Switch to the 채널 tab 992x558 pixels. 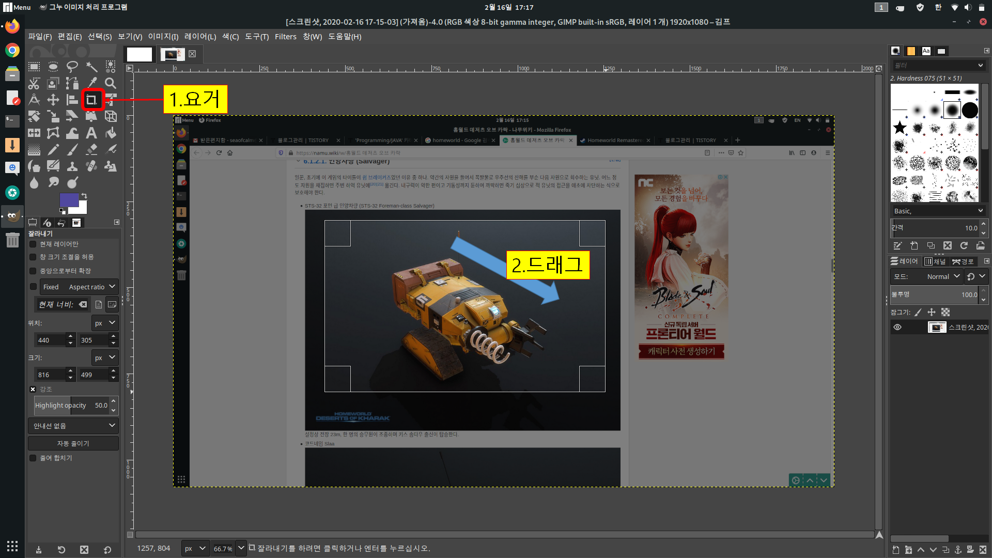click(935, 261)
